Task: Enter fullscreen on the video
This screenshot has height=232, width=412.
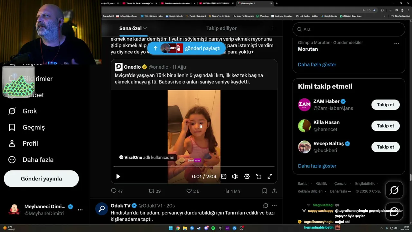Action: (x=270, y=177)
